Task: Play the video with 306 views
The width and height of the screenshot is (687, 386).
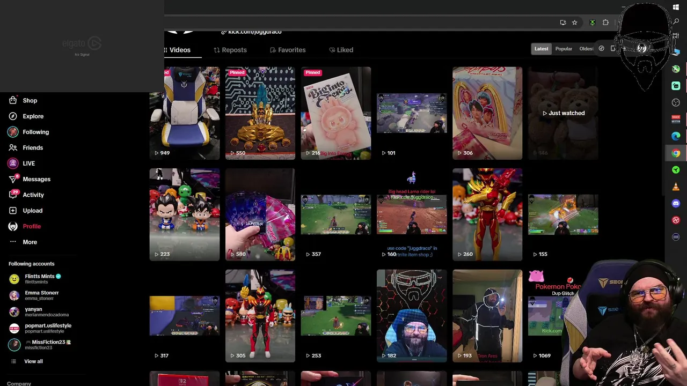Action: [x=487, y=113]
